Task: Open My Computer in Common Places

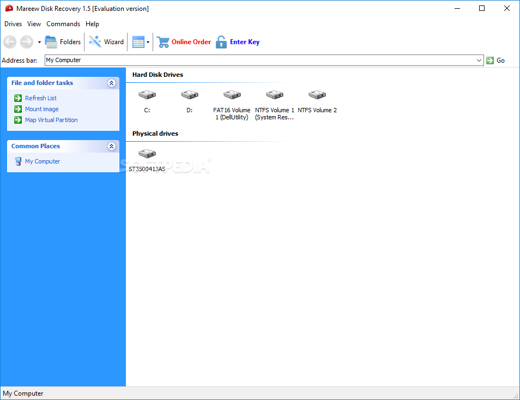Action: tap(43, 161)
